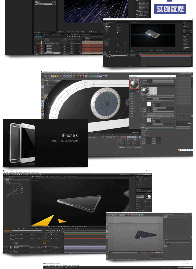
Task: Switch to the Effects & Presets tab
Action: coord(140,194)
